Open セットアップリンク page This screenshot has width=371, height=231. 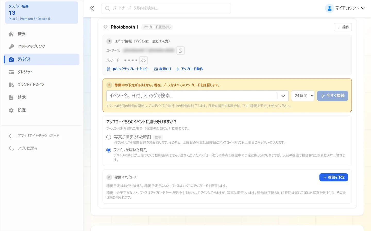coord(42,46)
